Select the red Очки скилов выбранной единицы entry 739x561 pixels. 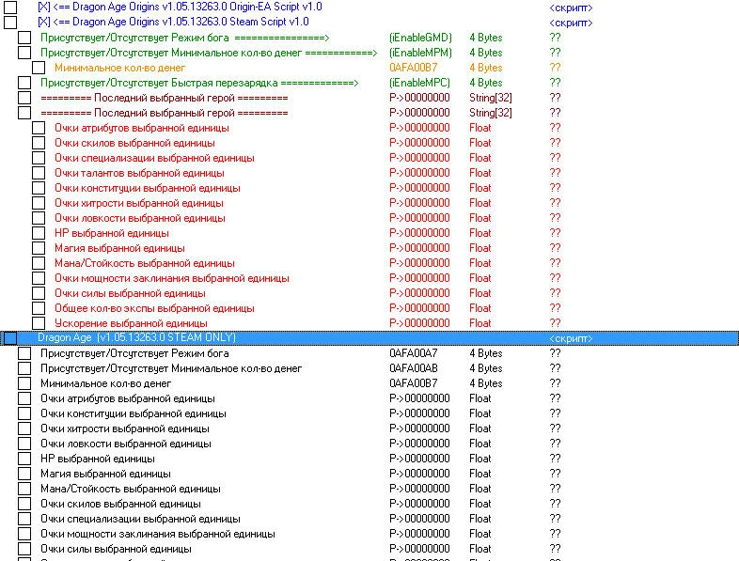click(134, 143)
